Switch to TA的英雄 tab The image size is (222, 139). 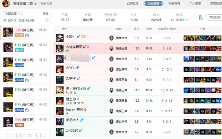(174, 3)
